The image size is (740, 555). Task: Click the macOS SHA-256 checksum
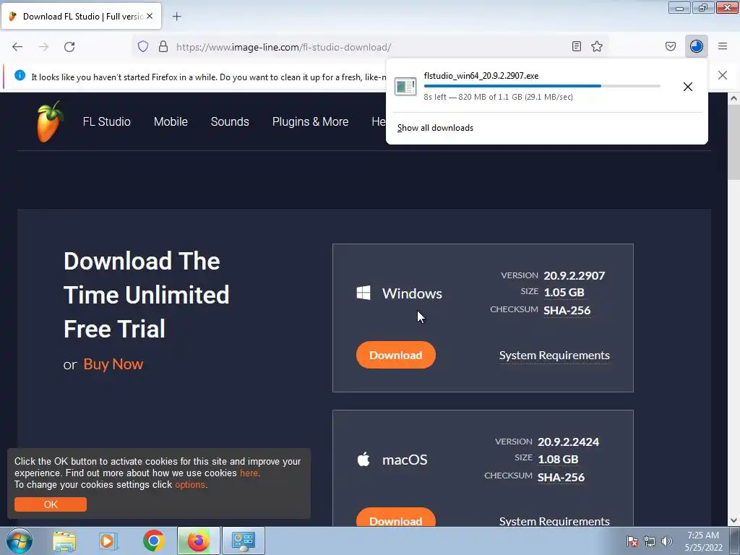[x=561, y=477]
